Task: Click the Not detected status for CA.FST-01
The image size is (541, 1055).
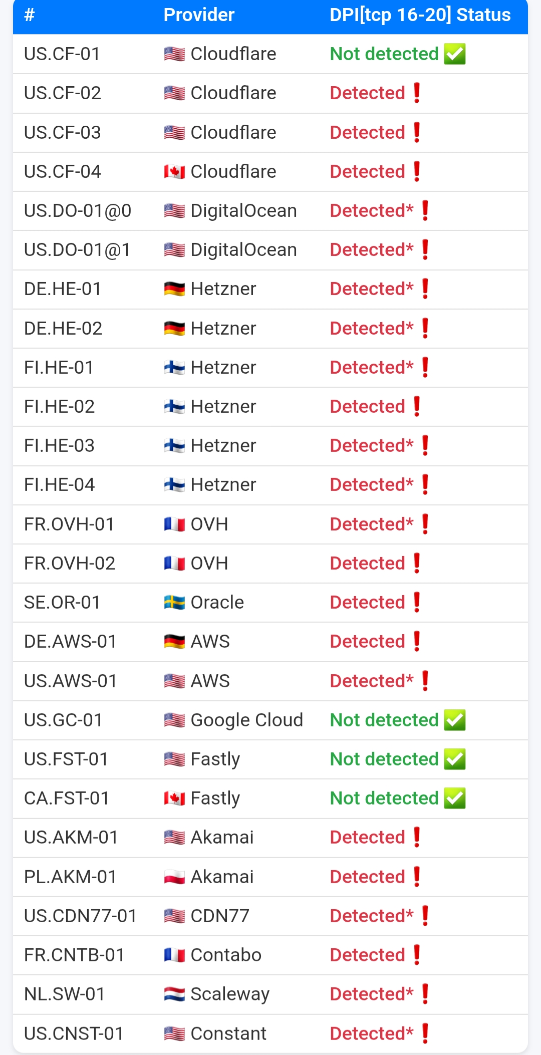Action: point(384,799)
